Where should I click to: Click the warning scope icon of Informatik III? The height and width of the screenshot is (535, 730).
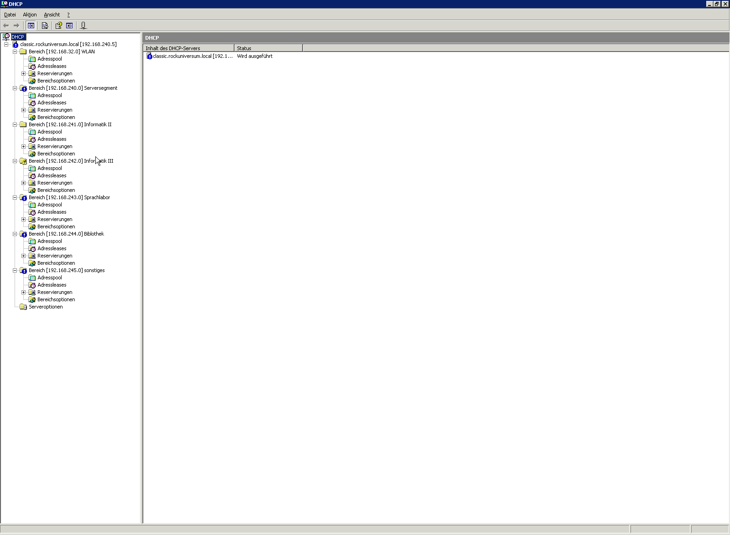[x=23, y=161]
